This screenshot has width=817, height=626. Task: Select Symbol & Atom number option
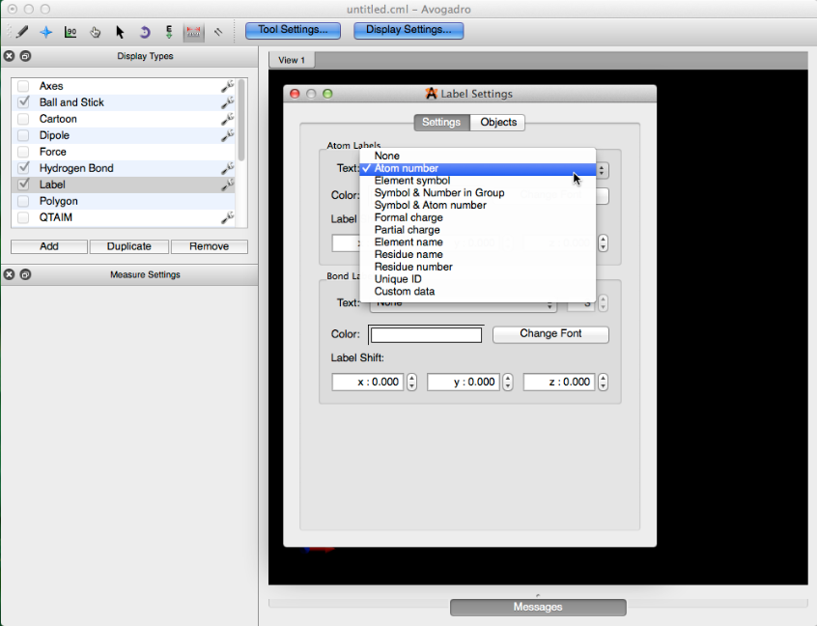point(430,205)
